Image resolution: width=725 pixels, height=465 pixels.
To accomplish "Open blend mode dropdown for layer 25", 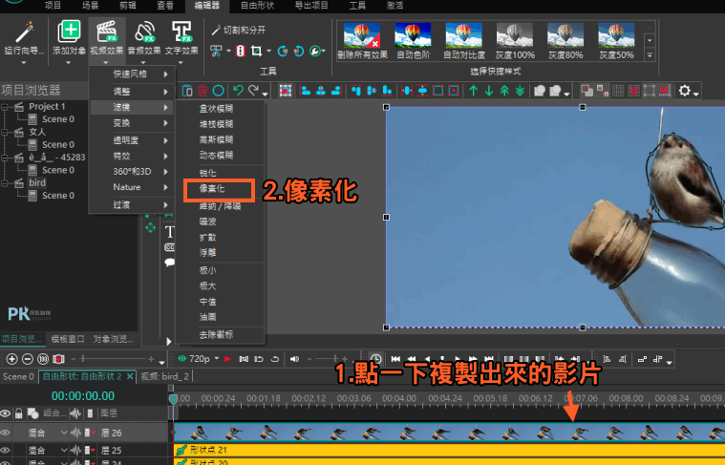I will click(64, 451).
